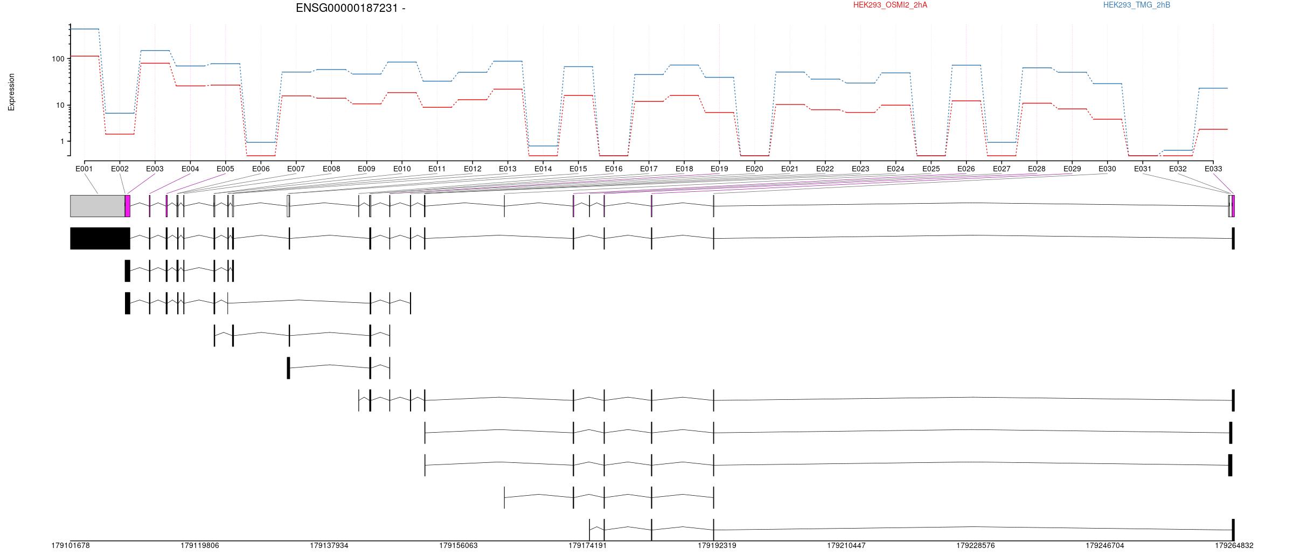Click the blue expression segment above E033
Screen dimensions: 1293x555
(x=1213, y=88)
